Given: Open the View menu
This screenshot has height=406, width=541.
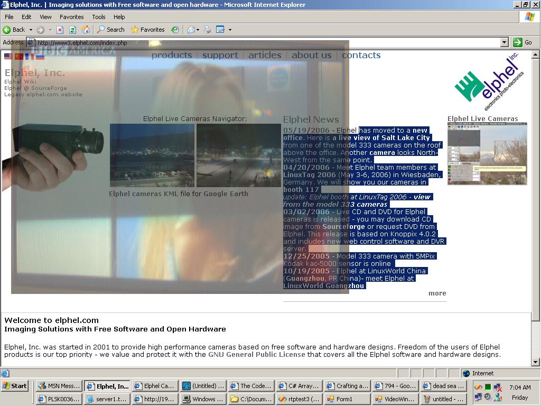Looking at the screenshot, I should 45,17.
